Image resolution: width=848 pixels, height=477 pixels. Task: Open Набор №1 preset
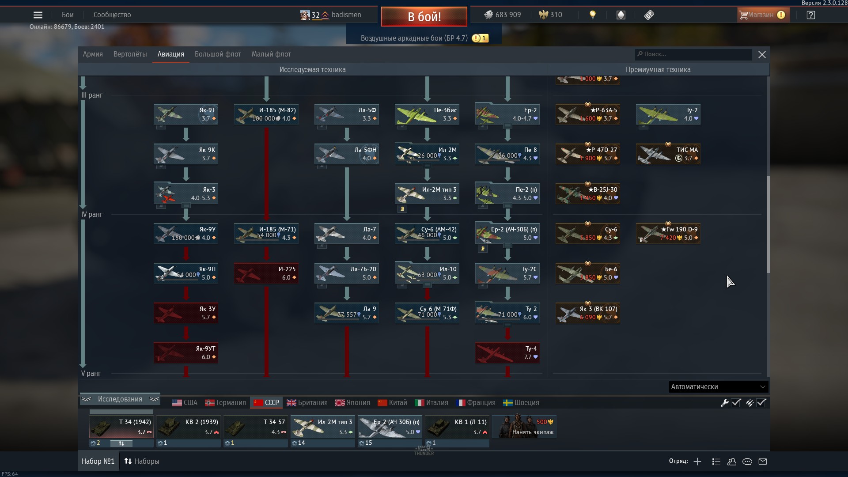[x=98, y=461]
